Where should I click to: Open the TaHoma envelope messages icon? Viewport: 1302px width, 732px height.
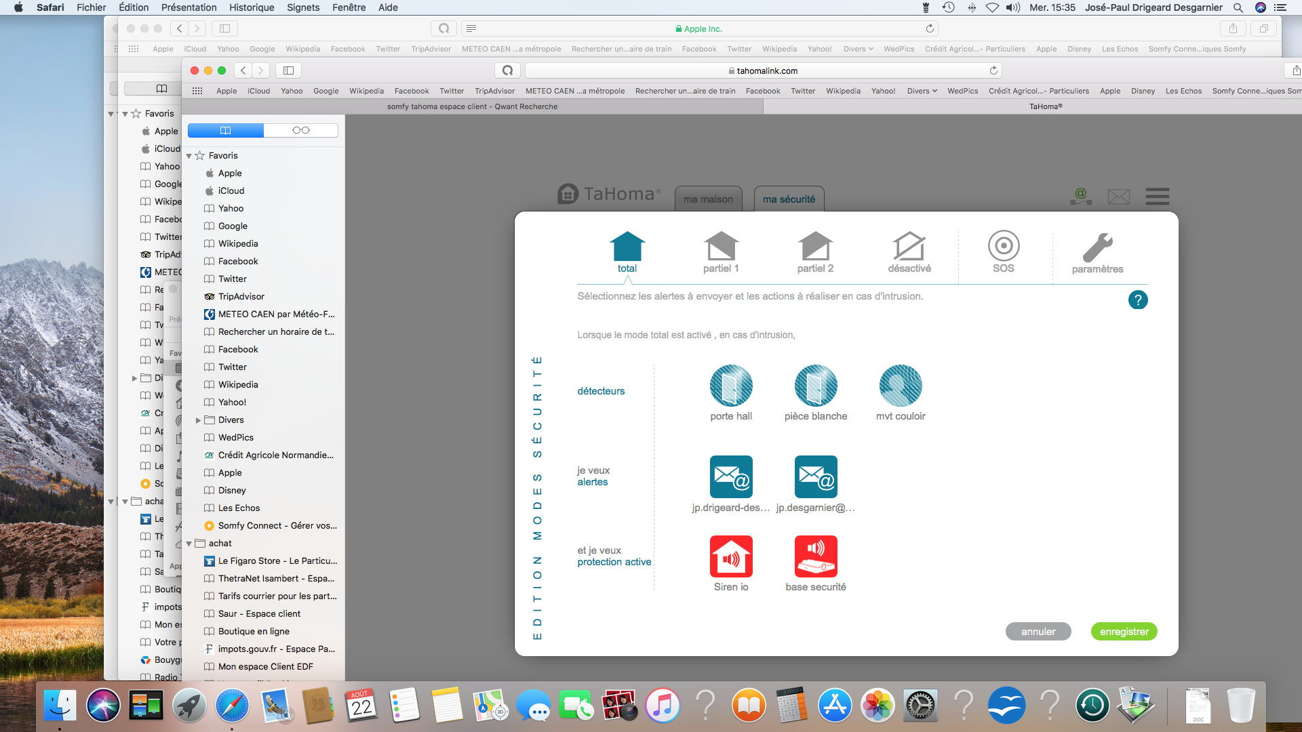click(1118, 197)
